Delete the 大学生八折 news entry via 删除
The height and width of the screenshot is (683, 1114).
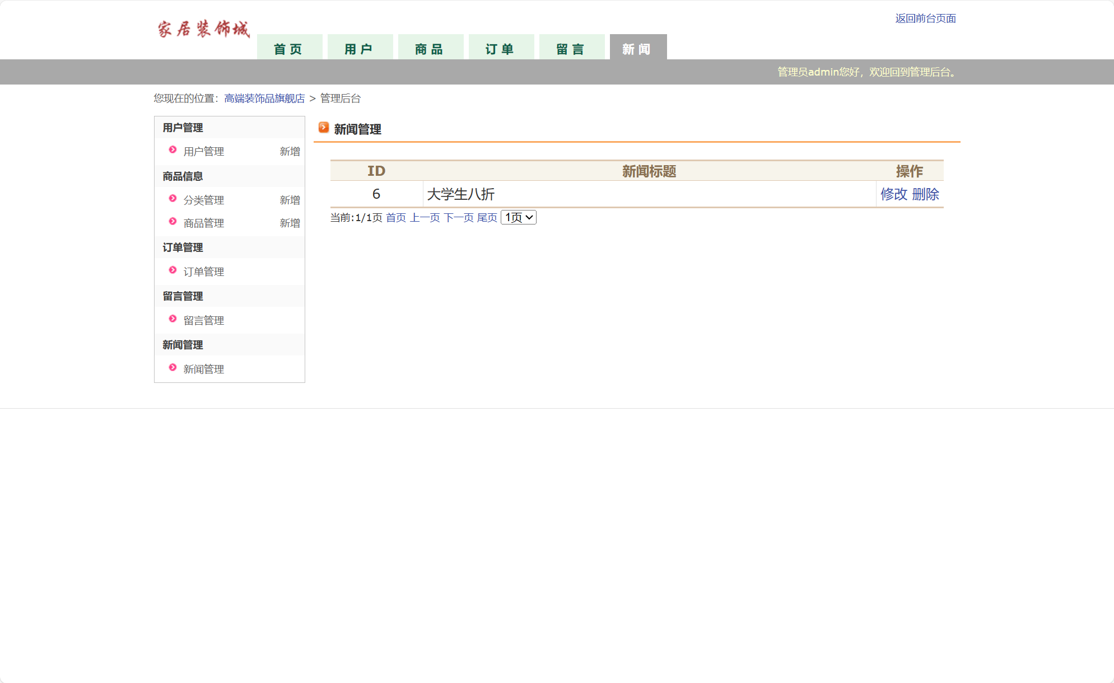pyautogui.click(x=925, y=194)
